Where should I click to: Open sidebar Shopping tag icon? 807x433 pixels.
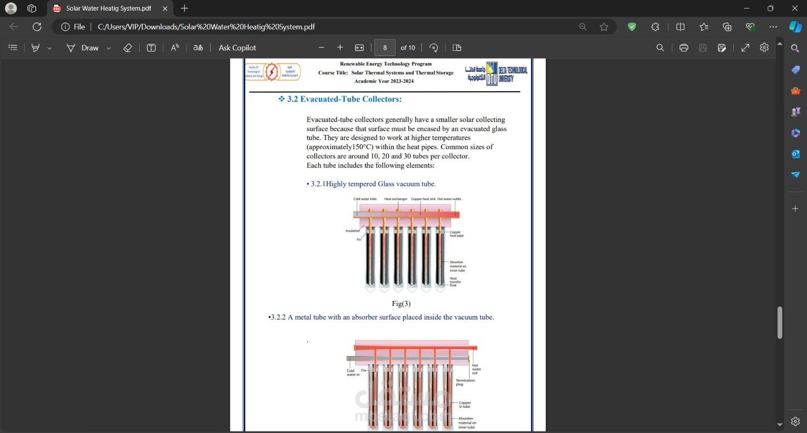[x=795, y=70]
